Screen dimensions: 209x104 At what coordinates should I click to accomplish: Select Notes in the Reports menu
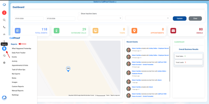click(x=14, y=78)
